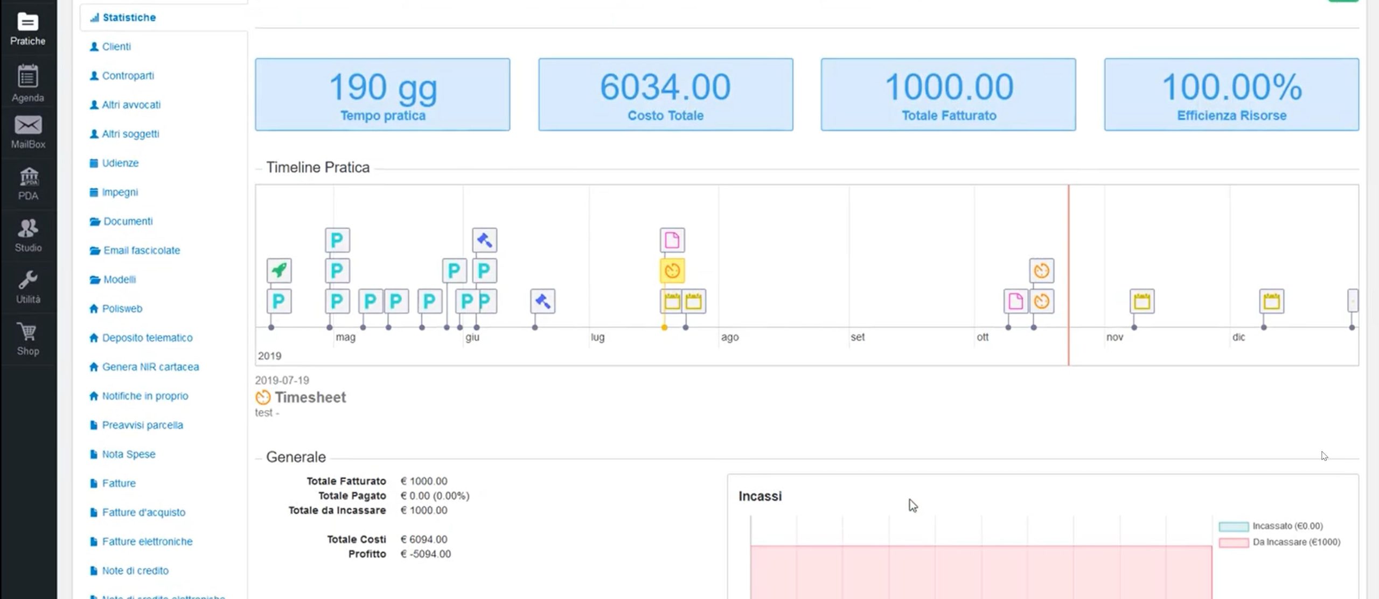The height and width of the screenshot is (599, 1379).
Task: Click the Costo Totale card
Action: click(665, 95)
